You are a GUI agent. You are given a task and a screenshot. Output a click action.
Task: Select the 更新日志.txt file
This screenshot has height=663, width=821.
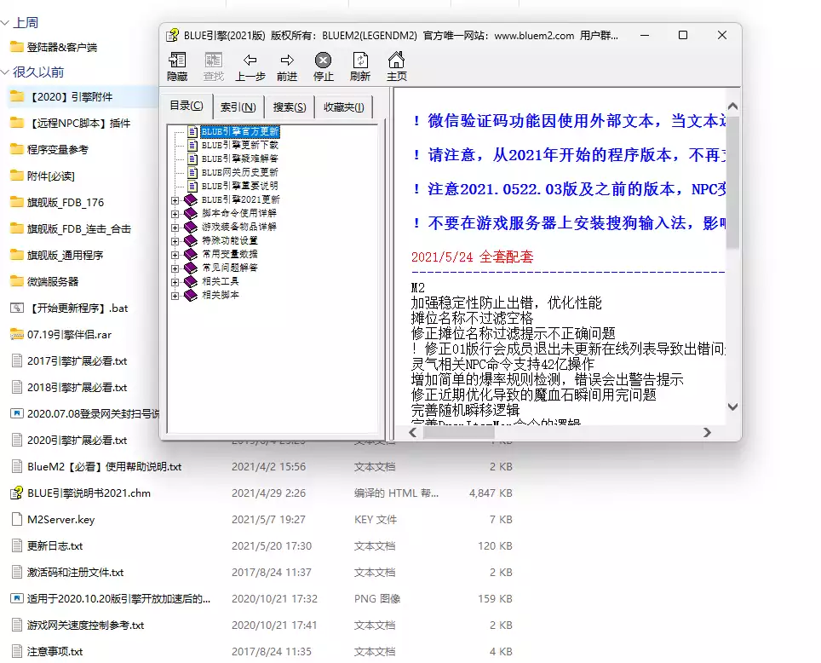(x=55, y=545)
